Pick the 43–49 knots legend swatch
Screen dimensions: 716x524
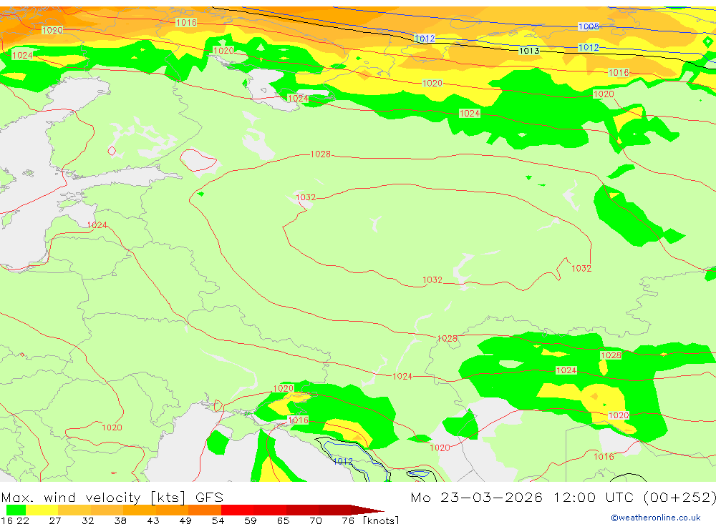tap(172, 510)
